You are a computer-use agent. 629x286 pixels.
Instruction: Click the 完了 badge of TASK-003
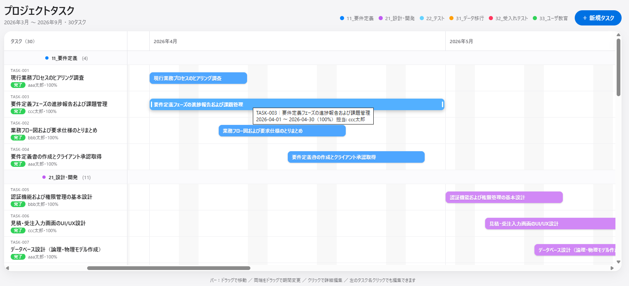[x=18, y=111]
